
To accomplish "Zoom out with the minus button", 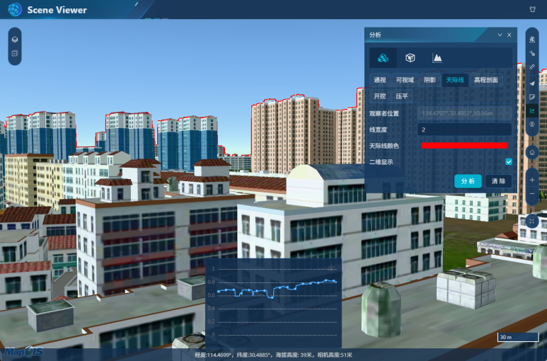I will click(532, 194).
